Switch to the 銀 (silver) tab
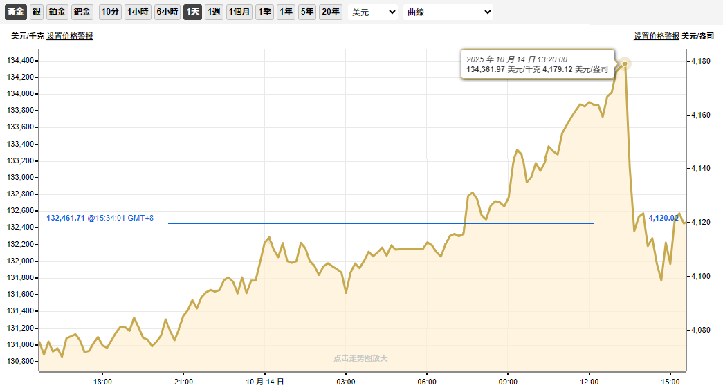The height and width of the screenshot is (390, 723). (x=37, y=12)
